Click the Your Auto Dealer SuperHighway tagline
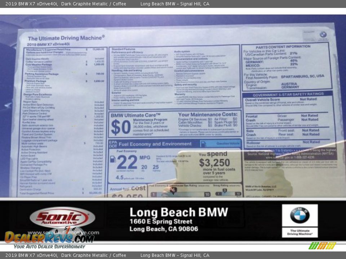346x259 pixels. click(x=49, y=247)
